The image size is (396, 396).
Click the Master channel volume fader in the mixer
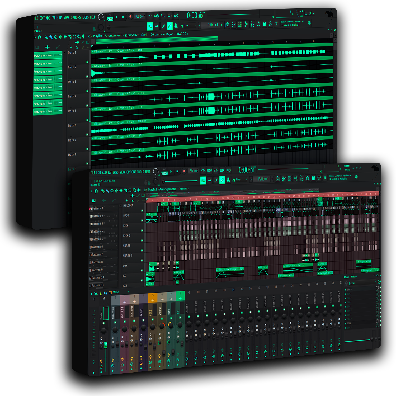(x=106, y=345)
